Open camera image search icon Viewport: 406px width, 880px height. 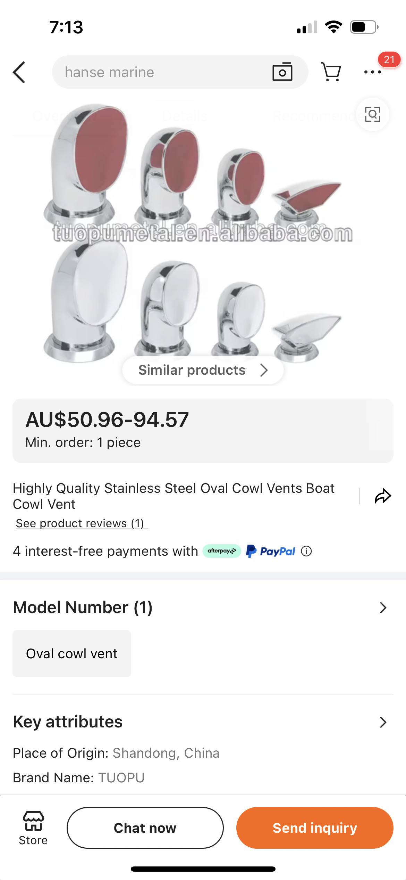pos(282,72)
